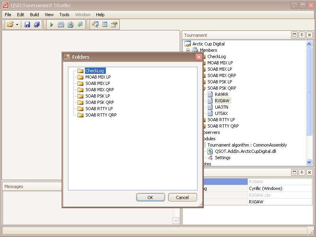The height and width of the screenshot is (237, 316).
Task: Toggle the Tournament panel auto-hide pin
Action: point(302,35)
